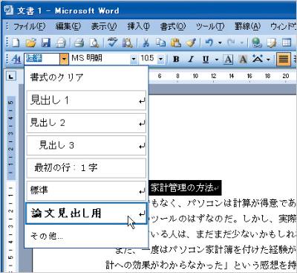Paste from the clipboard icon
Screen dimensions: 297x273
coord(176,43)
